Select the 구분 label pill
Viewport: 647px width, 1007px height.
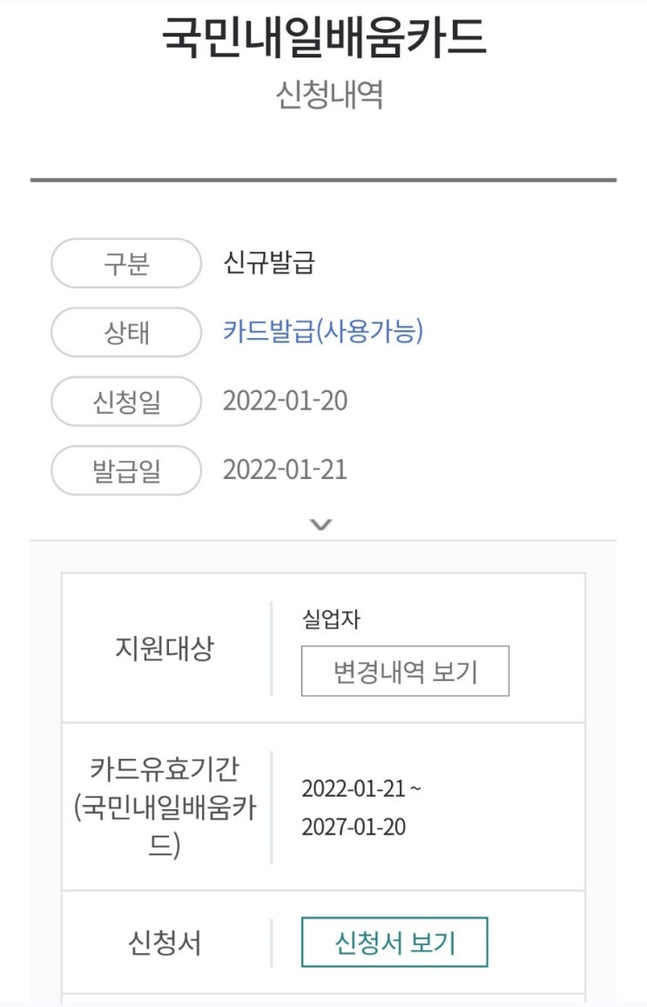pos(126,263)
